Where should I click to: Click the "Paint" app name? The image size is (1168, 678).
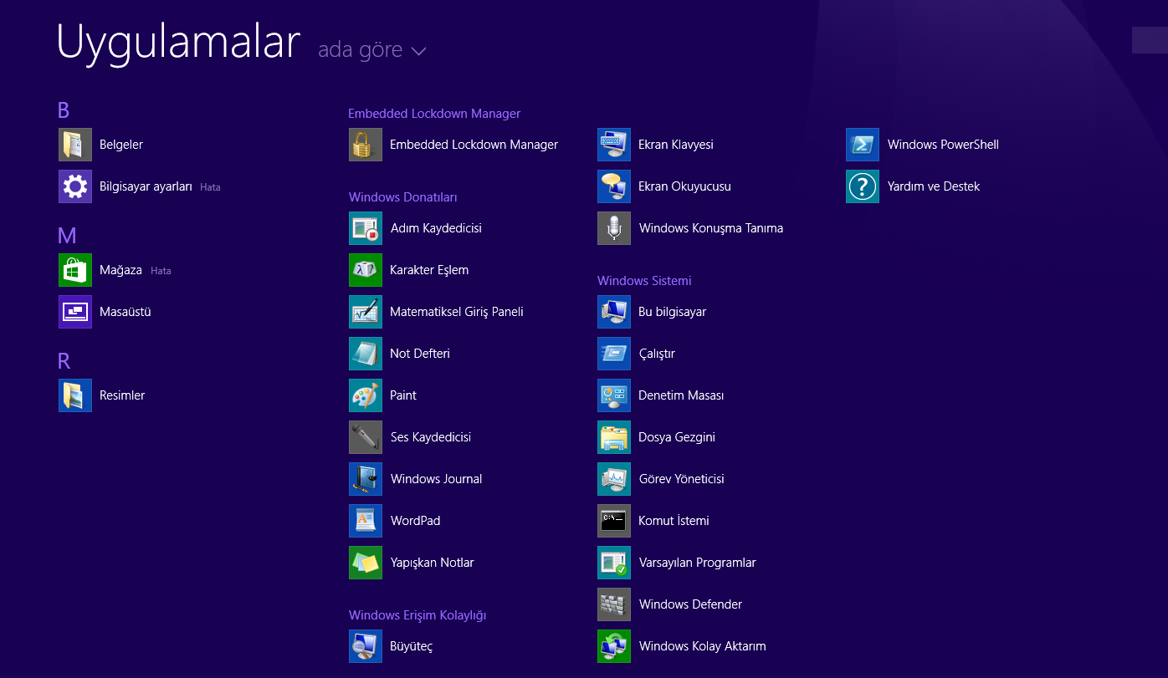(x=403, y=395)
